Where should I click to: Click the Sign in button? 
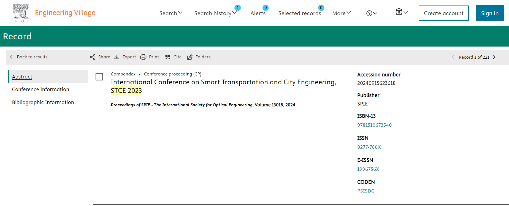[490, 13]
